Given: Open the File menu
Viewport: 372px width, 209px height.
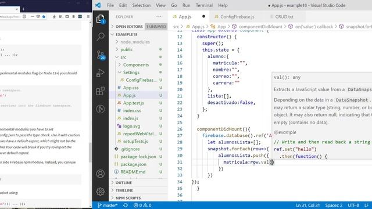Looking at the screenshot, I should pyautogui.click(x=110, y=5).
